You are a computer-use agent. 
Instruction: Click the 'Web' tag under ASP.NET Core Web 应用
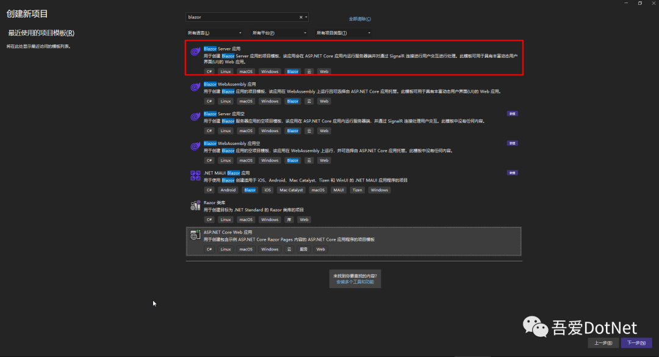point(320,249)
